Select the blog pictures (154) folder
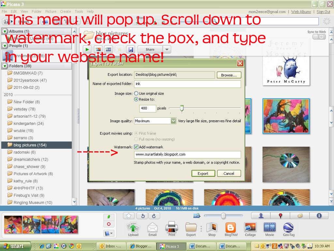This screenshot has height=251, width=334. pyautogui.click(x=37, y=145)
